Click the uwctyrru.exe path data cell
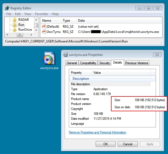The width and height of the screenshot is (168, 154). [118, 32]
